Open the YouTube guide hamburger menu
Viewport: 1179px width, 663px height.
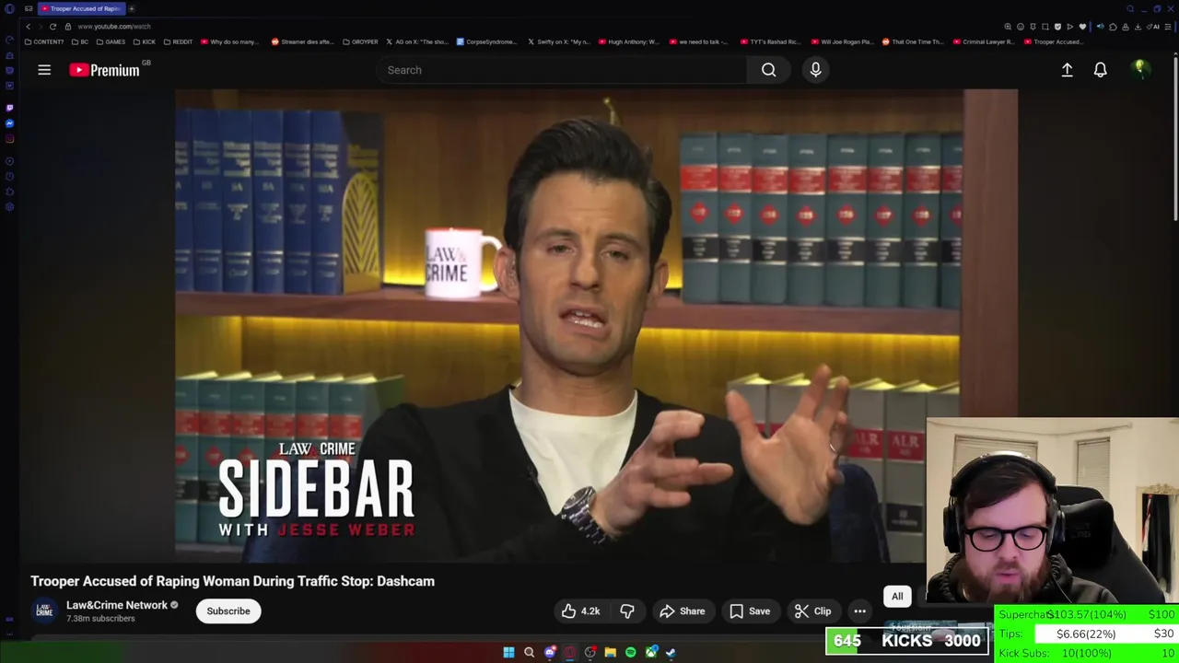pyautogui.click(x=44, y=70)
